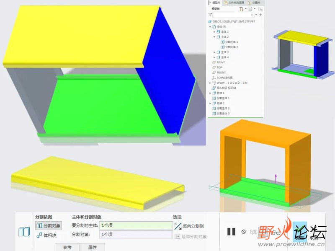Image resolution: width=335 pixels, height=251 pixels.
Task: Select the FRONT datum plane icon
Action: (214, 72)
